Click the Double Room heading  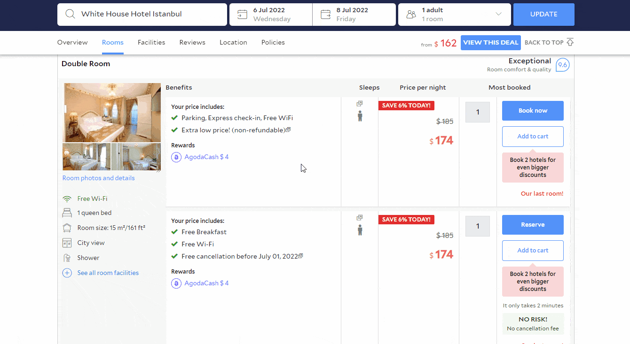tap(86, 64)
